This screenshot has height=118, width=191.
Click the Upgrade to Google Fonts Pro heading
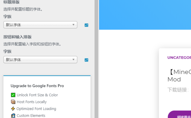(x=37, y=86)
